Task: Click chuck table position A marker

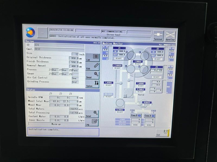Action: tap(126, 66)
